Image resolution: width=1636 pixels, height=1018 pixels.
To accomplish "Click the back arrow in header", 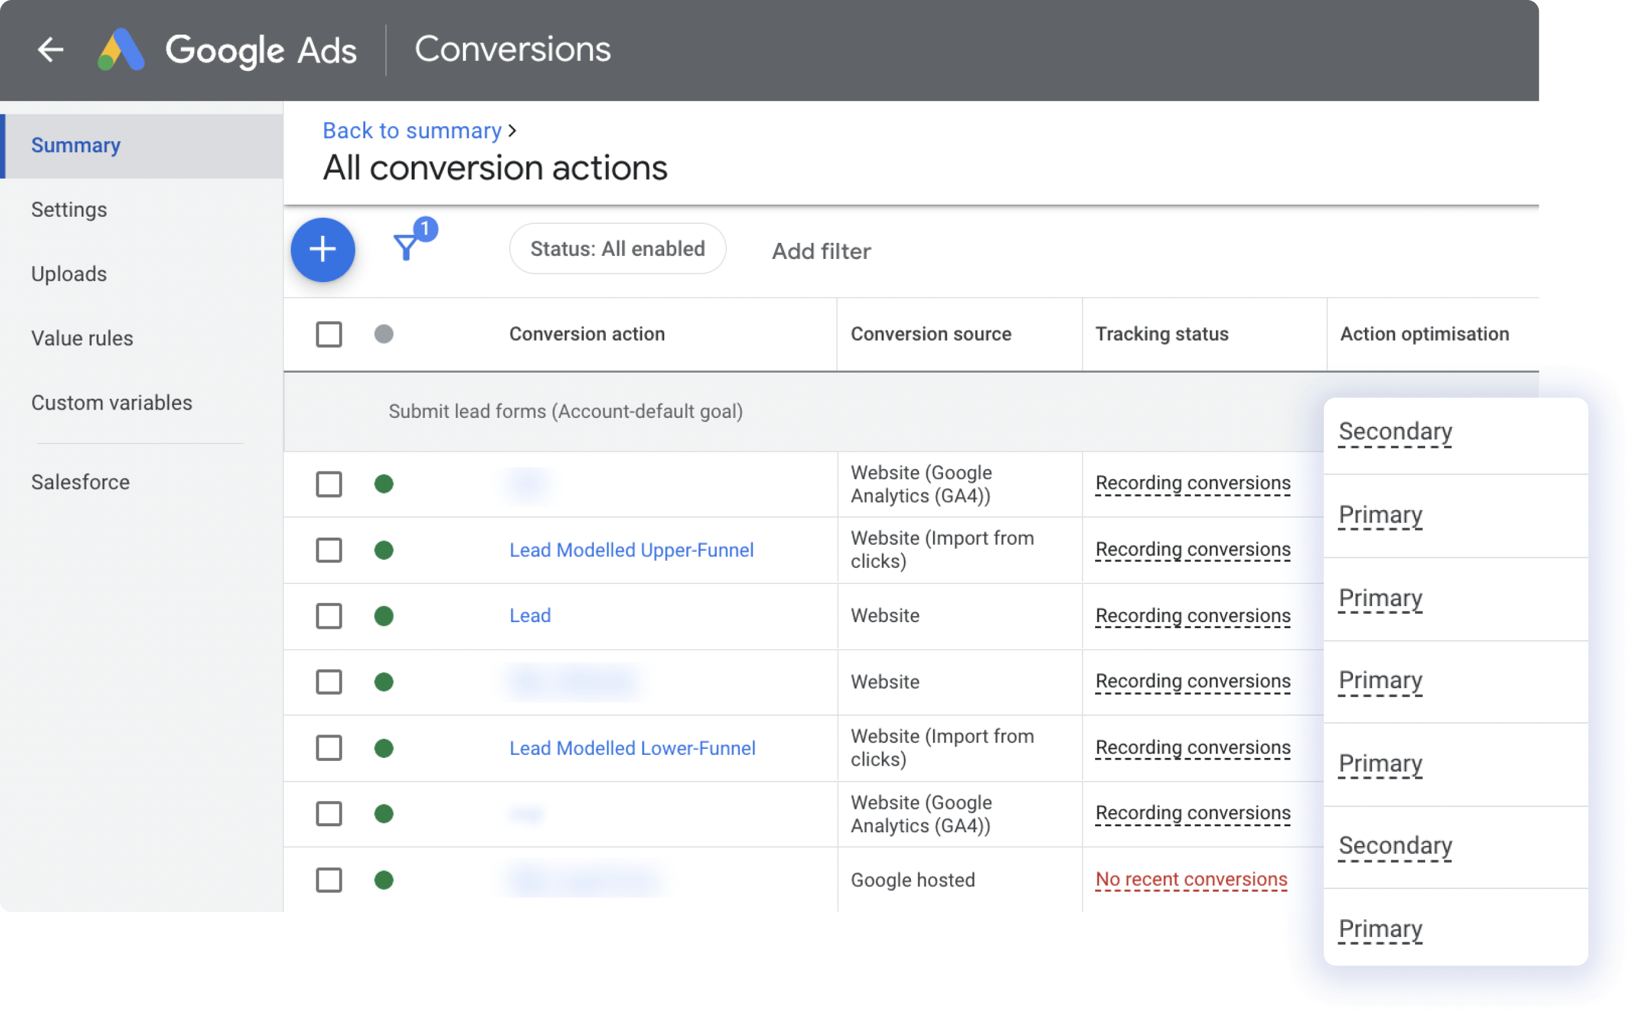I will 50,50.
